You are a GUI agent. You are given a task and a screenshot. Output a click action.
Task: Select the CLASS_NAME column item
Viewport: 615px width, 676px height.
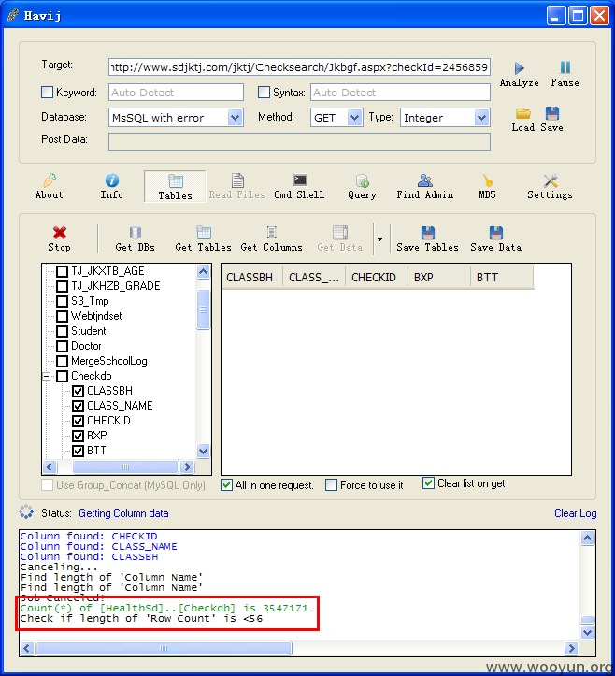pyautogui.click(x=120, y=406)
